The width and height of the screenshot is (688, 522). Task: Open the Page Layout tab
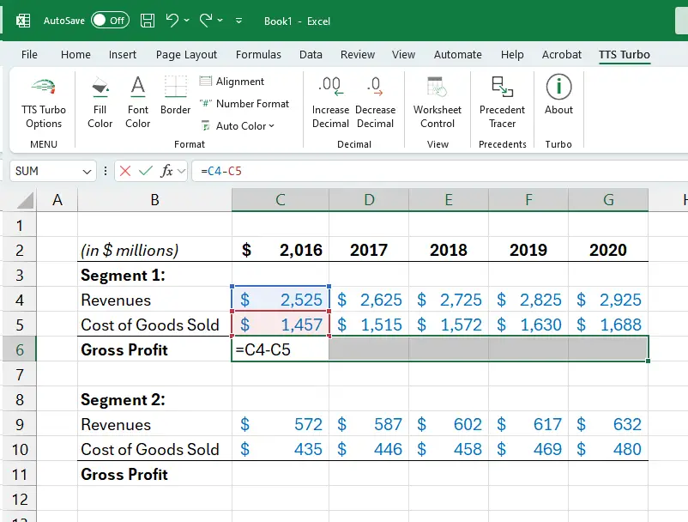pyautogui.click(x=186, y=54)
